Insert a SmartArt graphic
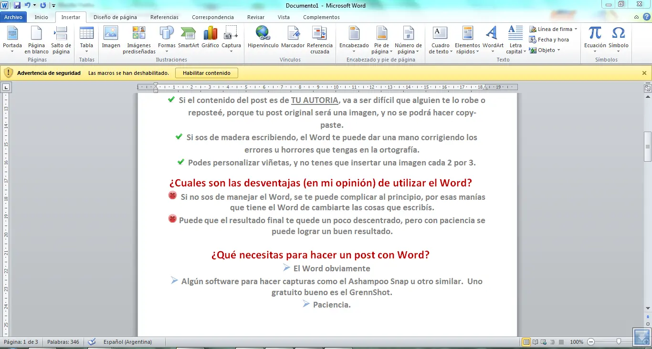The image size is (652, 349). [189, 37]
